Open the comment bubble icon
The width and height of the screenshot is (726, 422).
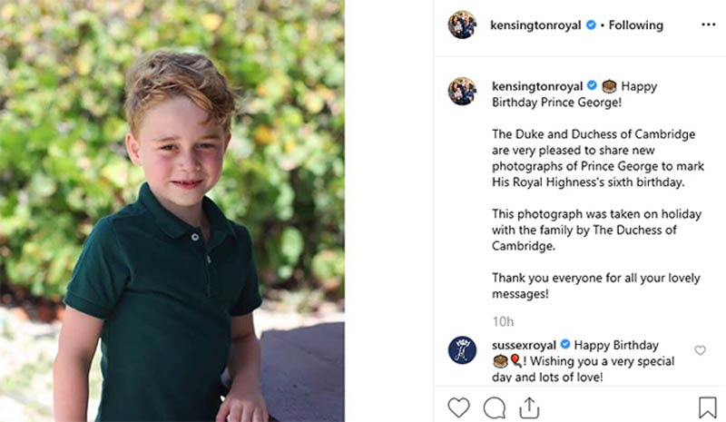point(495,407)
